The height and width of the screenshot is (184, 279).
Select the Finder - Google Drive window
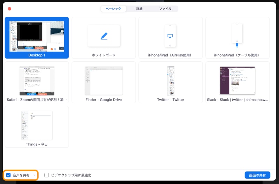click(x=104, y=81)
